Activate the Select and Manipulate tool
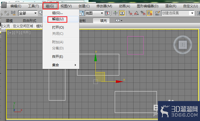Image resolution: width=200 pixels, height=121 pixels. [116, 13]
